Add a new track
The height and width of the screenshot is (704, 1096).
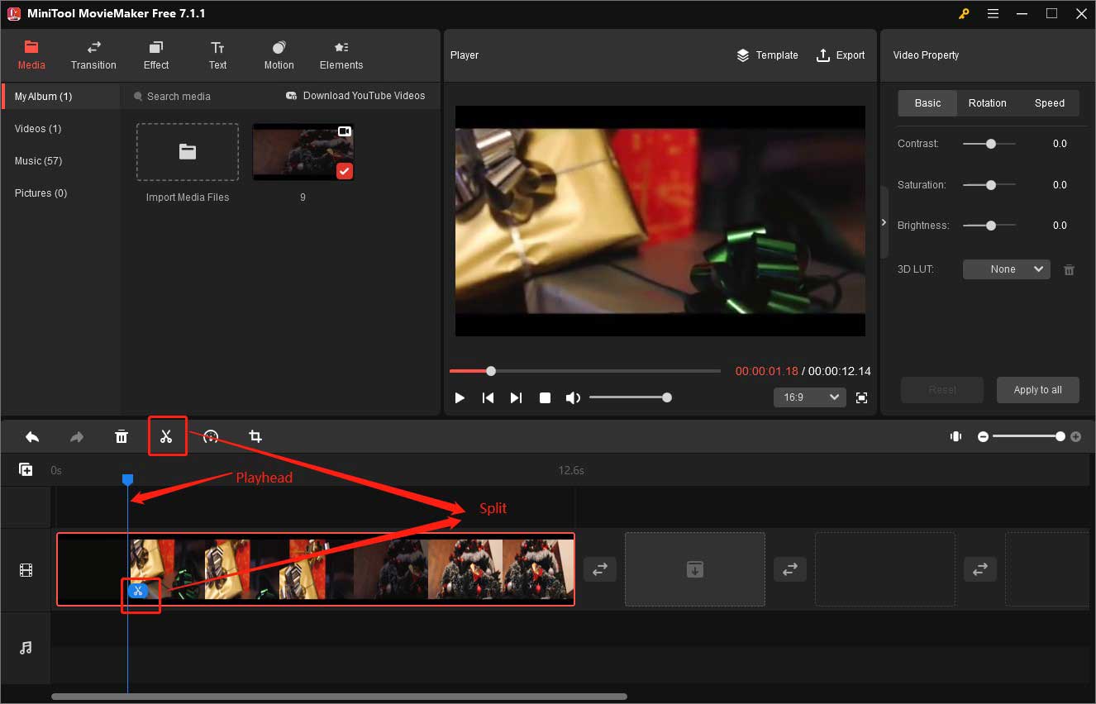(26, 469)
